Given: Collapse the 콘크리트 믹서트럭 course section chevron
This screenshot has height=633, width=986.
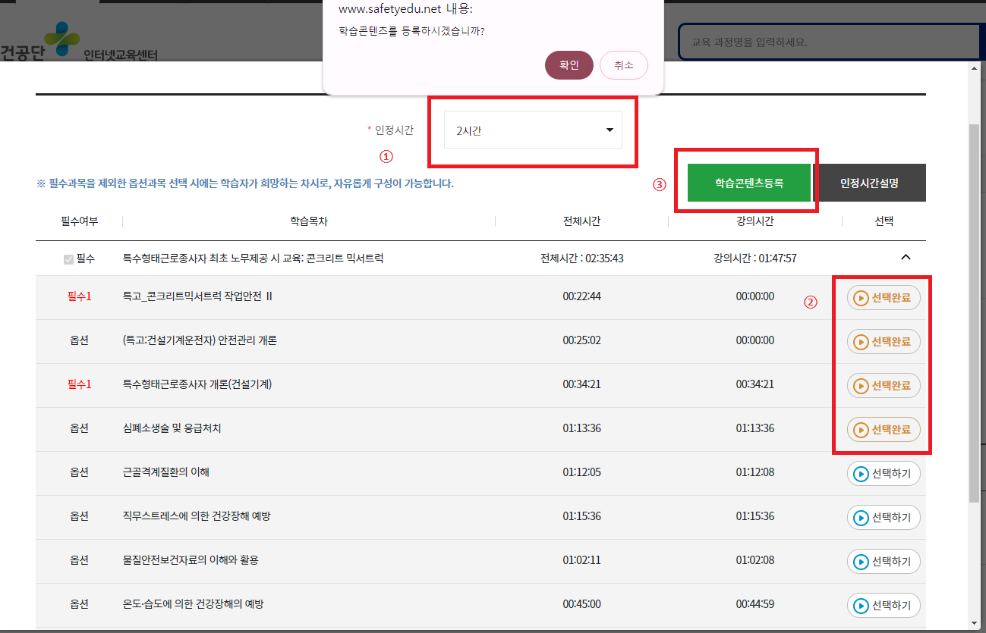Looking at the screenshot, I should [x=905, y=257].
